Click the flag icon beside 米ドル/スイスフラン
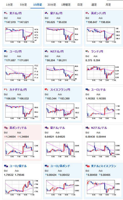Viewport: 123px width, 200px height. [87, 166]
